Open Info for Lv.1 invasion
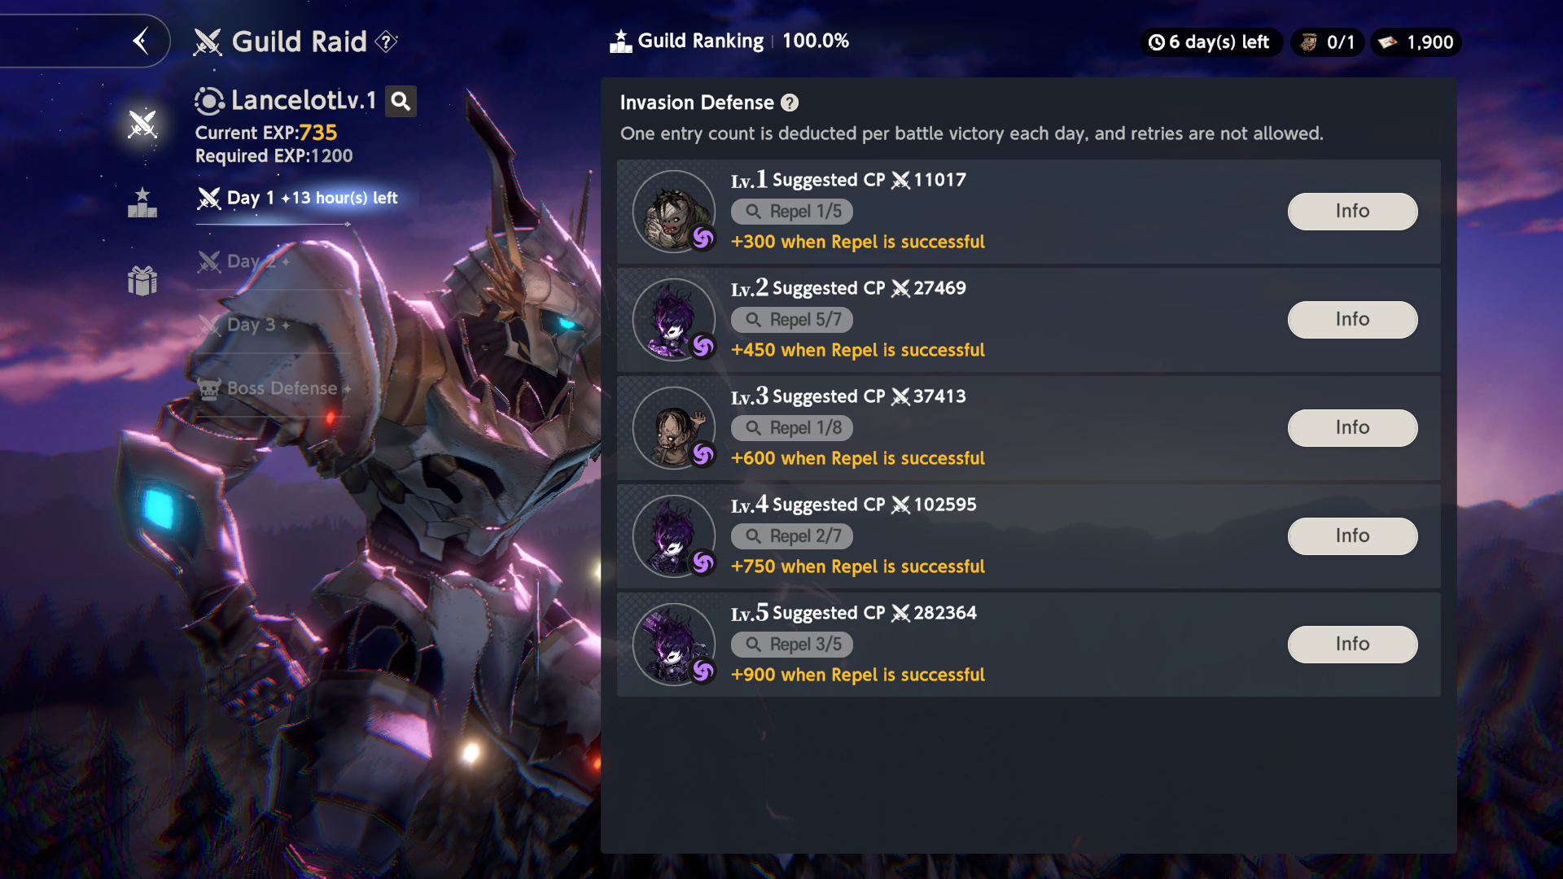Viewport: 1563px width, 879px height. pos(1352,212)
